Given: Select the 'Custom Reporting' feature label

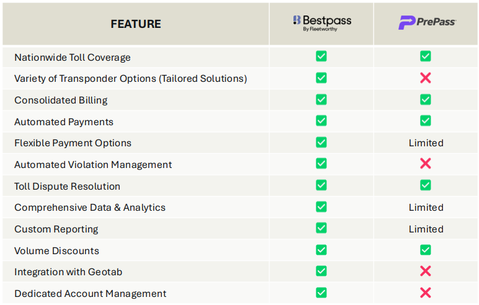Looking at the screenshot, I should click(x=56, y=229).
